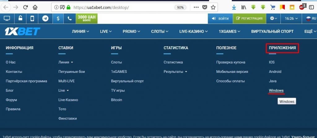Expand the PROMO top menu
The image size is (317, 138).
click(x=131, y=31)
